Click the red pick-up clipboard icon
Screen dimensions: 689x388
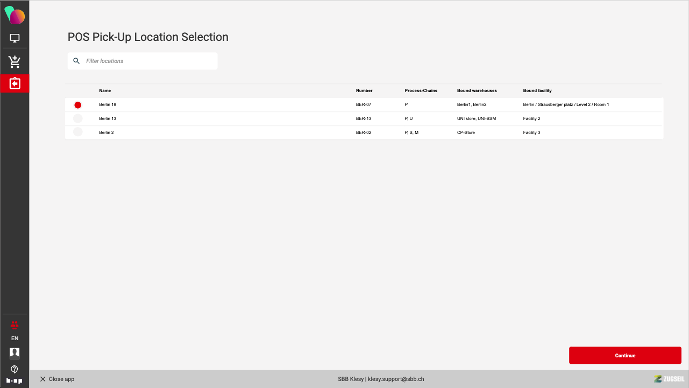15,83
